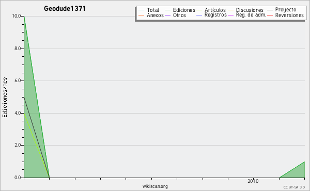Click the 2.0 y-axis value

pos(18,145)
